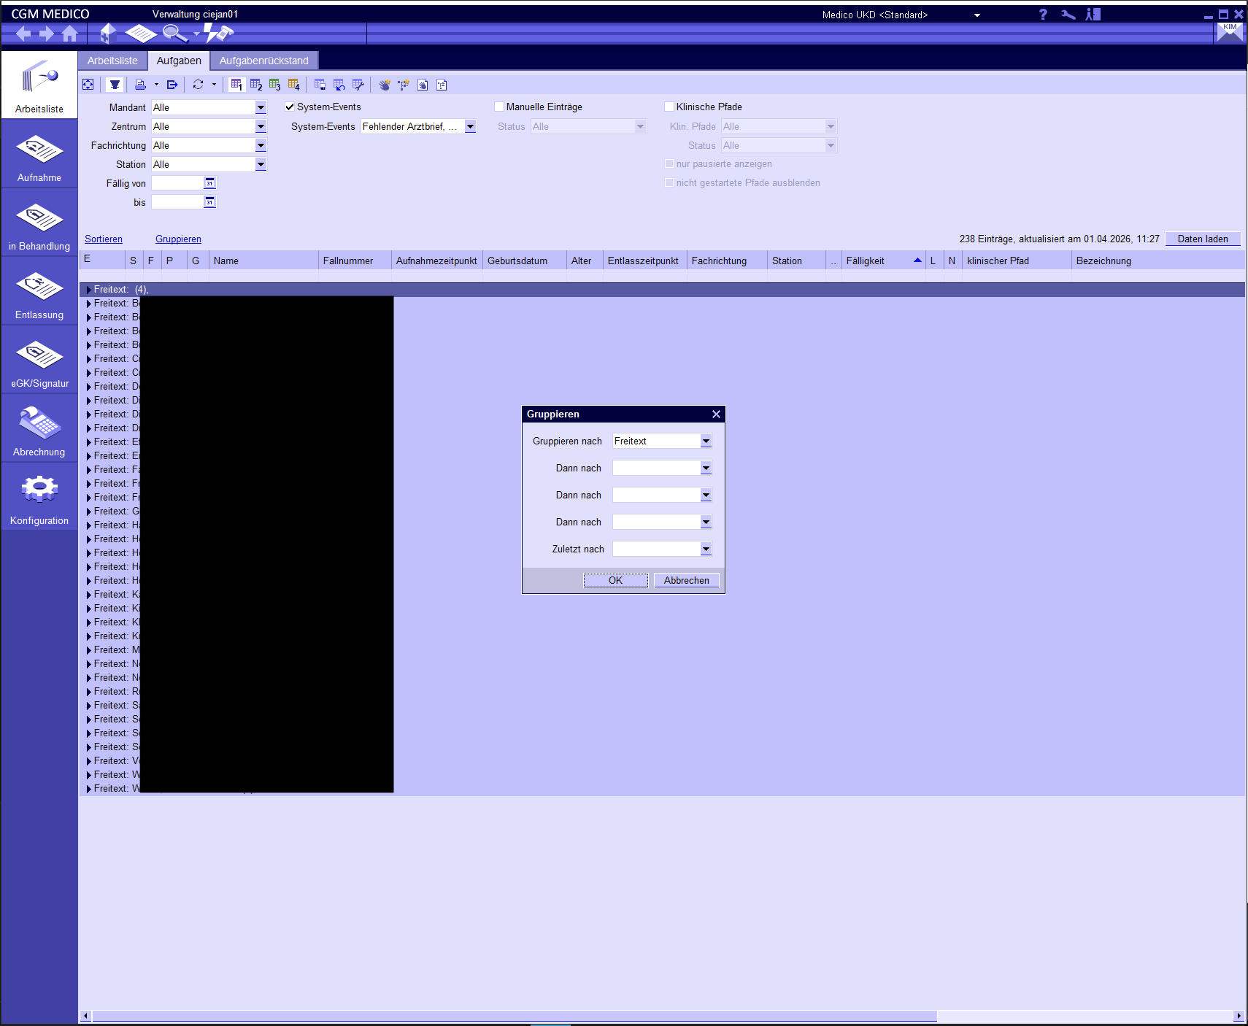Select table layout 3 icon
The image size is (1248, 1026).
coord(274,85)
